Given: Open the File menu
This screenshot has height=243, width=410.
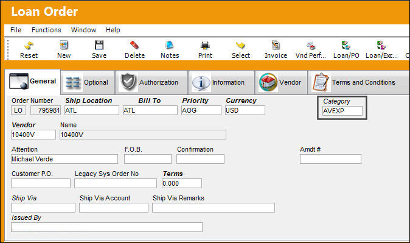Looking at the screenshot, I should pos(16,30).
